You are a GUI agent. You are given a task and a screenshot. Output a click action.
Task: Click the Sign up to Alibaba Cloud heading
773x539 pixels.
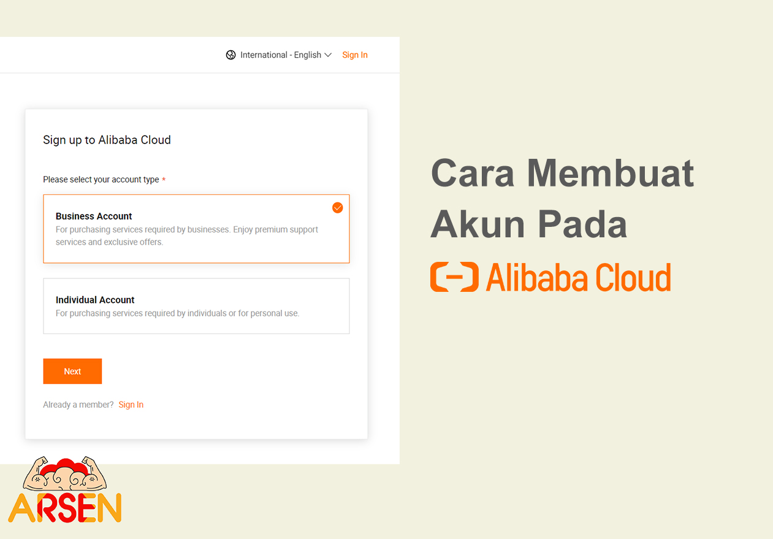[107, 140]
